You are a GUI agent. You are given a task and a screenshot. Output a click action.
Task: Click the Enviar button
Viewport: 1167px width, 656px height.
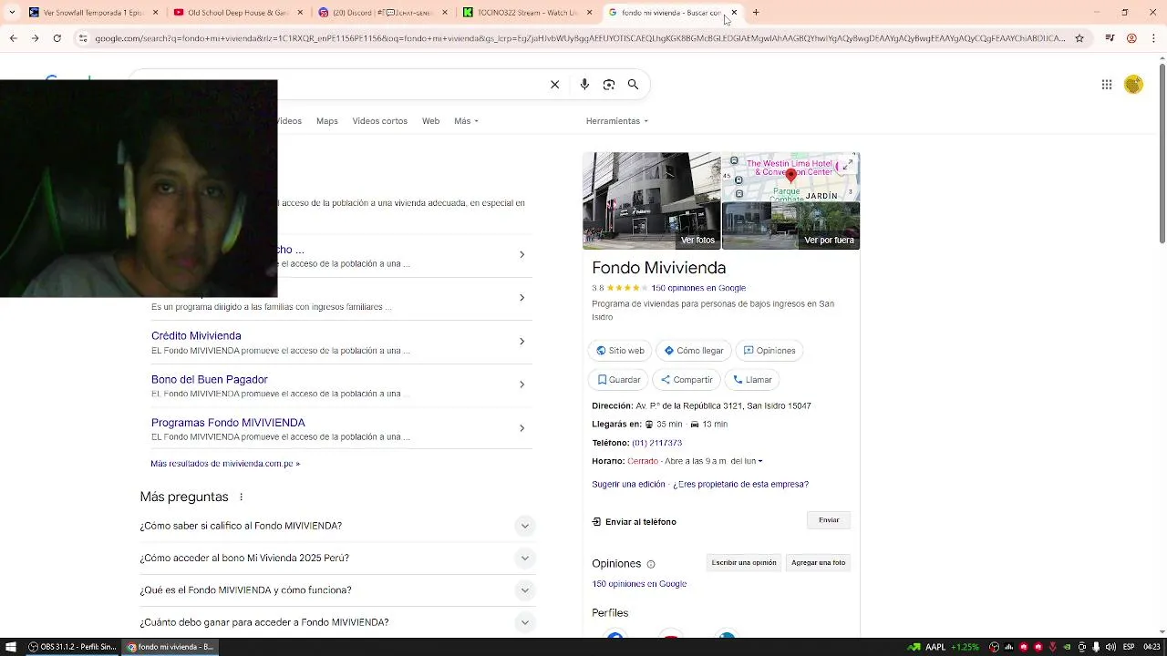point(829,520)
